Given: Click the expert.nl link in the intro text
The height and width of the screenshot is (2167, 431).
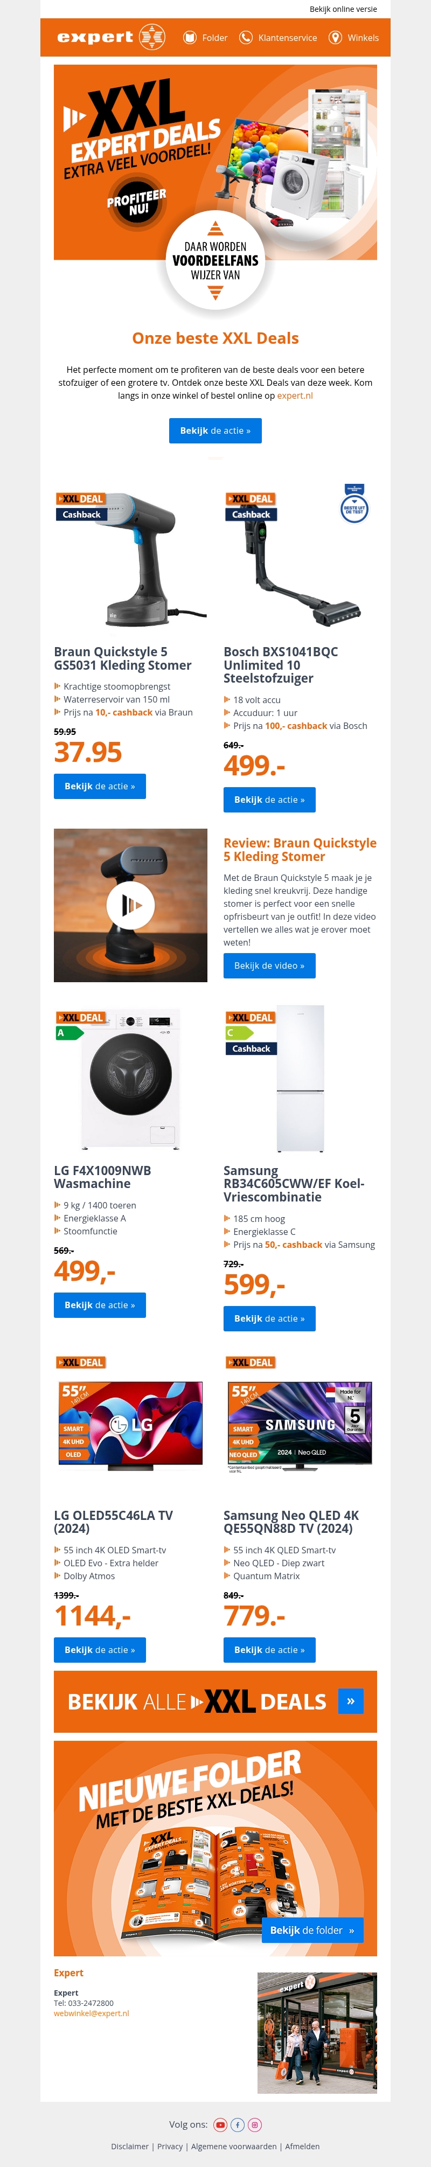Looking at the screenshot, I should pyautogui.click(x=295, y=395).
